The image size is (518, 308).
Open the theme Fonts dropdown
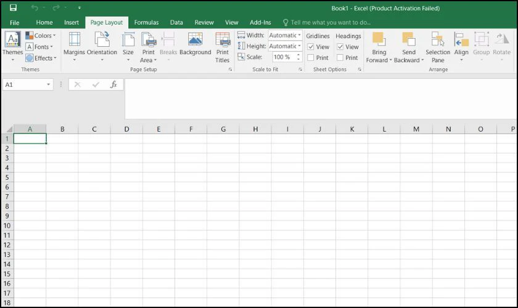point(39,47)
